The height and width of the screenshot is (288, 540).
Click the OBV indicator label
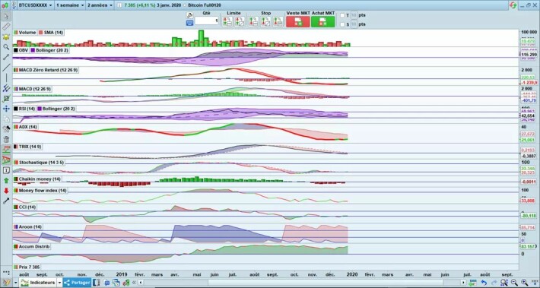pyautogui.click(x=21, y=50)
